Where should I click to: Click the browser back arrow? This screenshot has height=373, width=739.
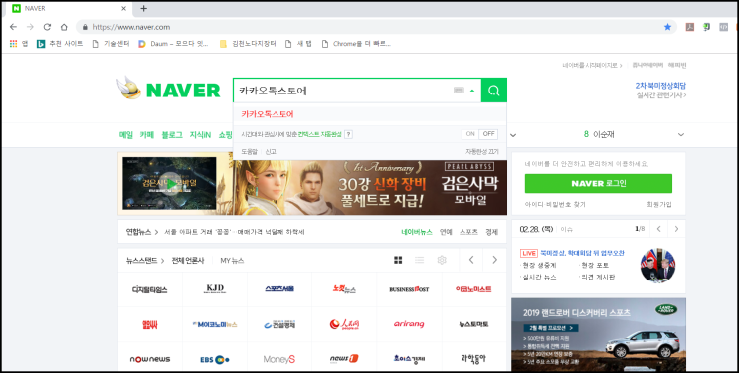point(13,27)
